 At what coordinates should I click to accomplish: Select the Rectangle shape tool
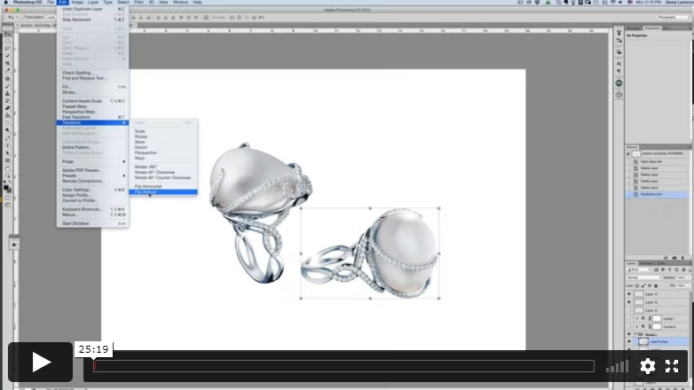[x=8, y=161]
